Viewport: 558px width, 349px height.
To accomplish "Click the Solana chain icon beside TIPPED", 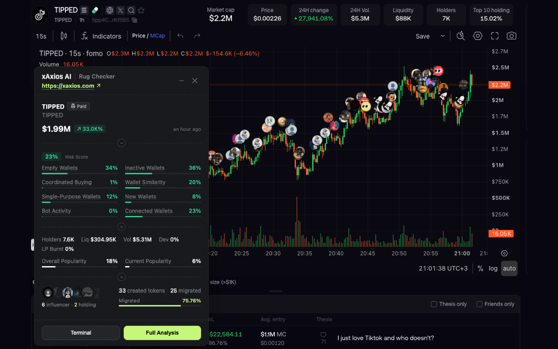I will coord(85,10).
